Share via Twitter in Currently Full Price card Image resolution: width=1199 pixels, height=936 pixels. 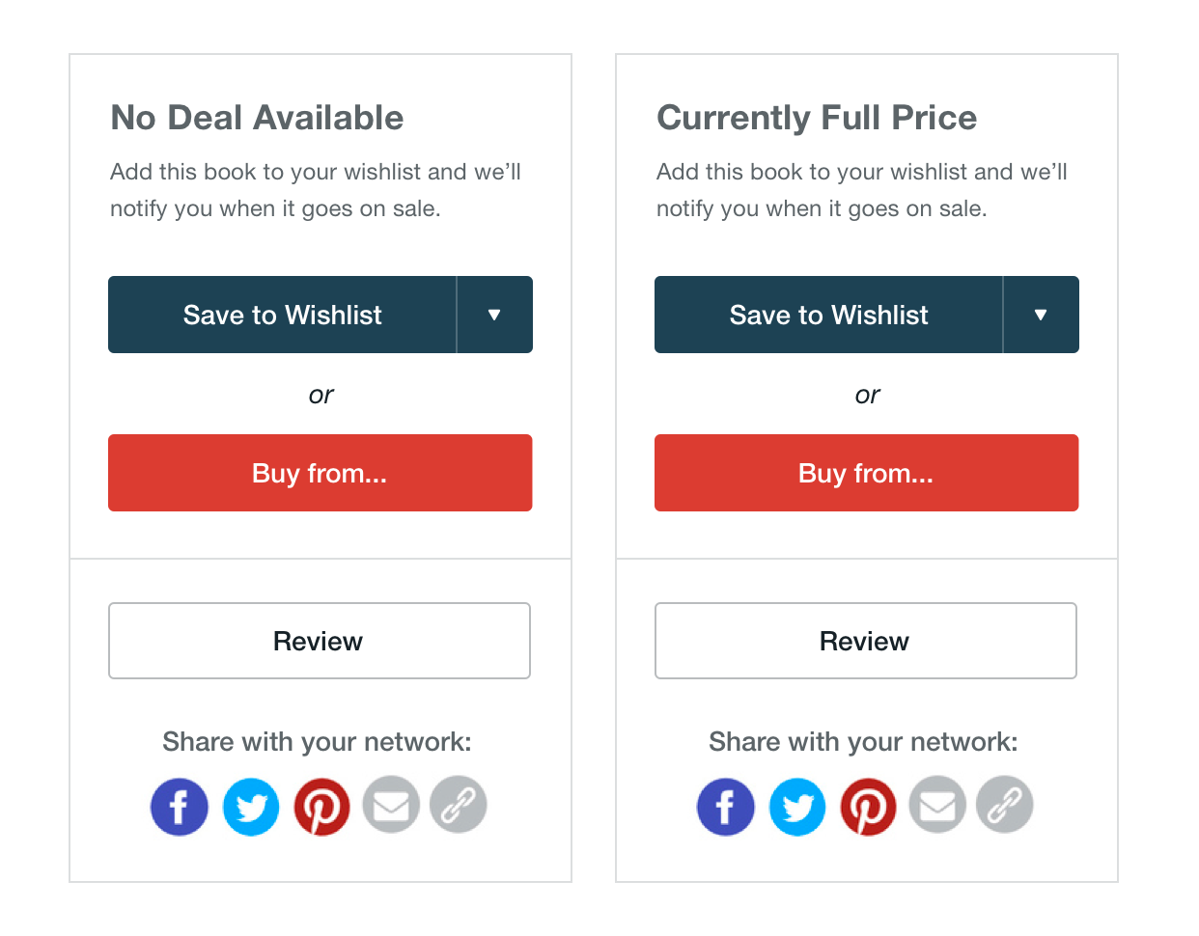[797, 807]
